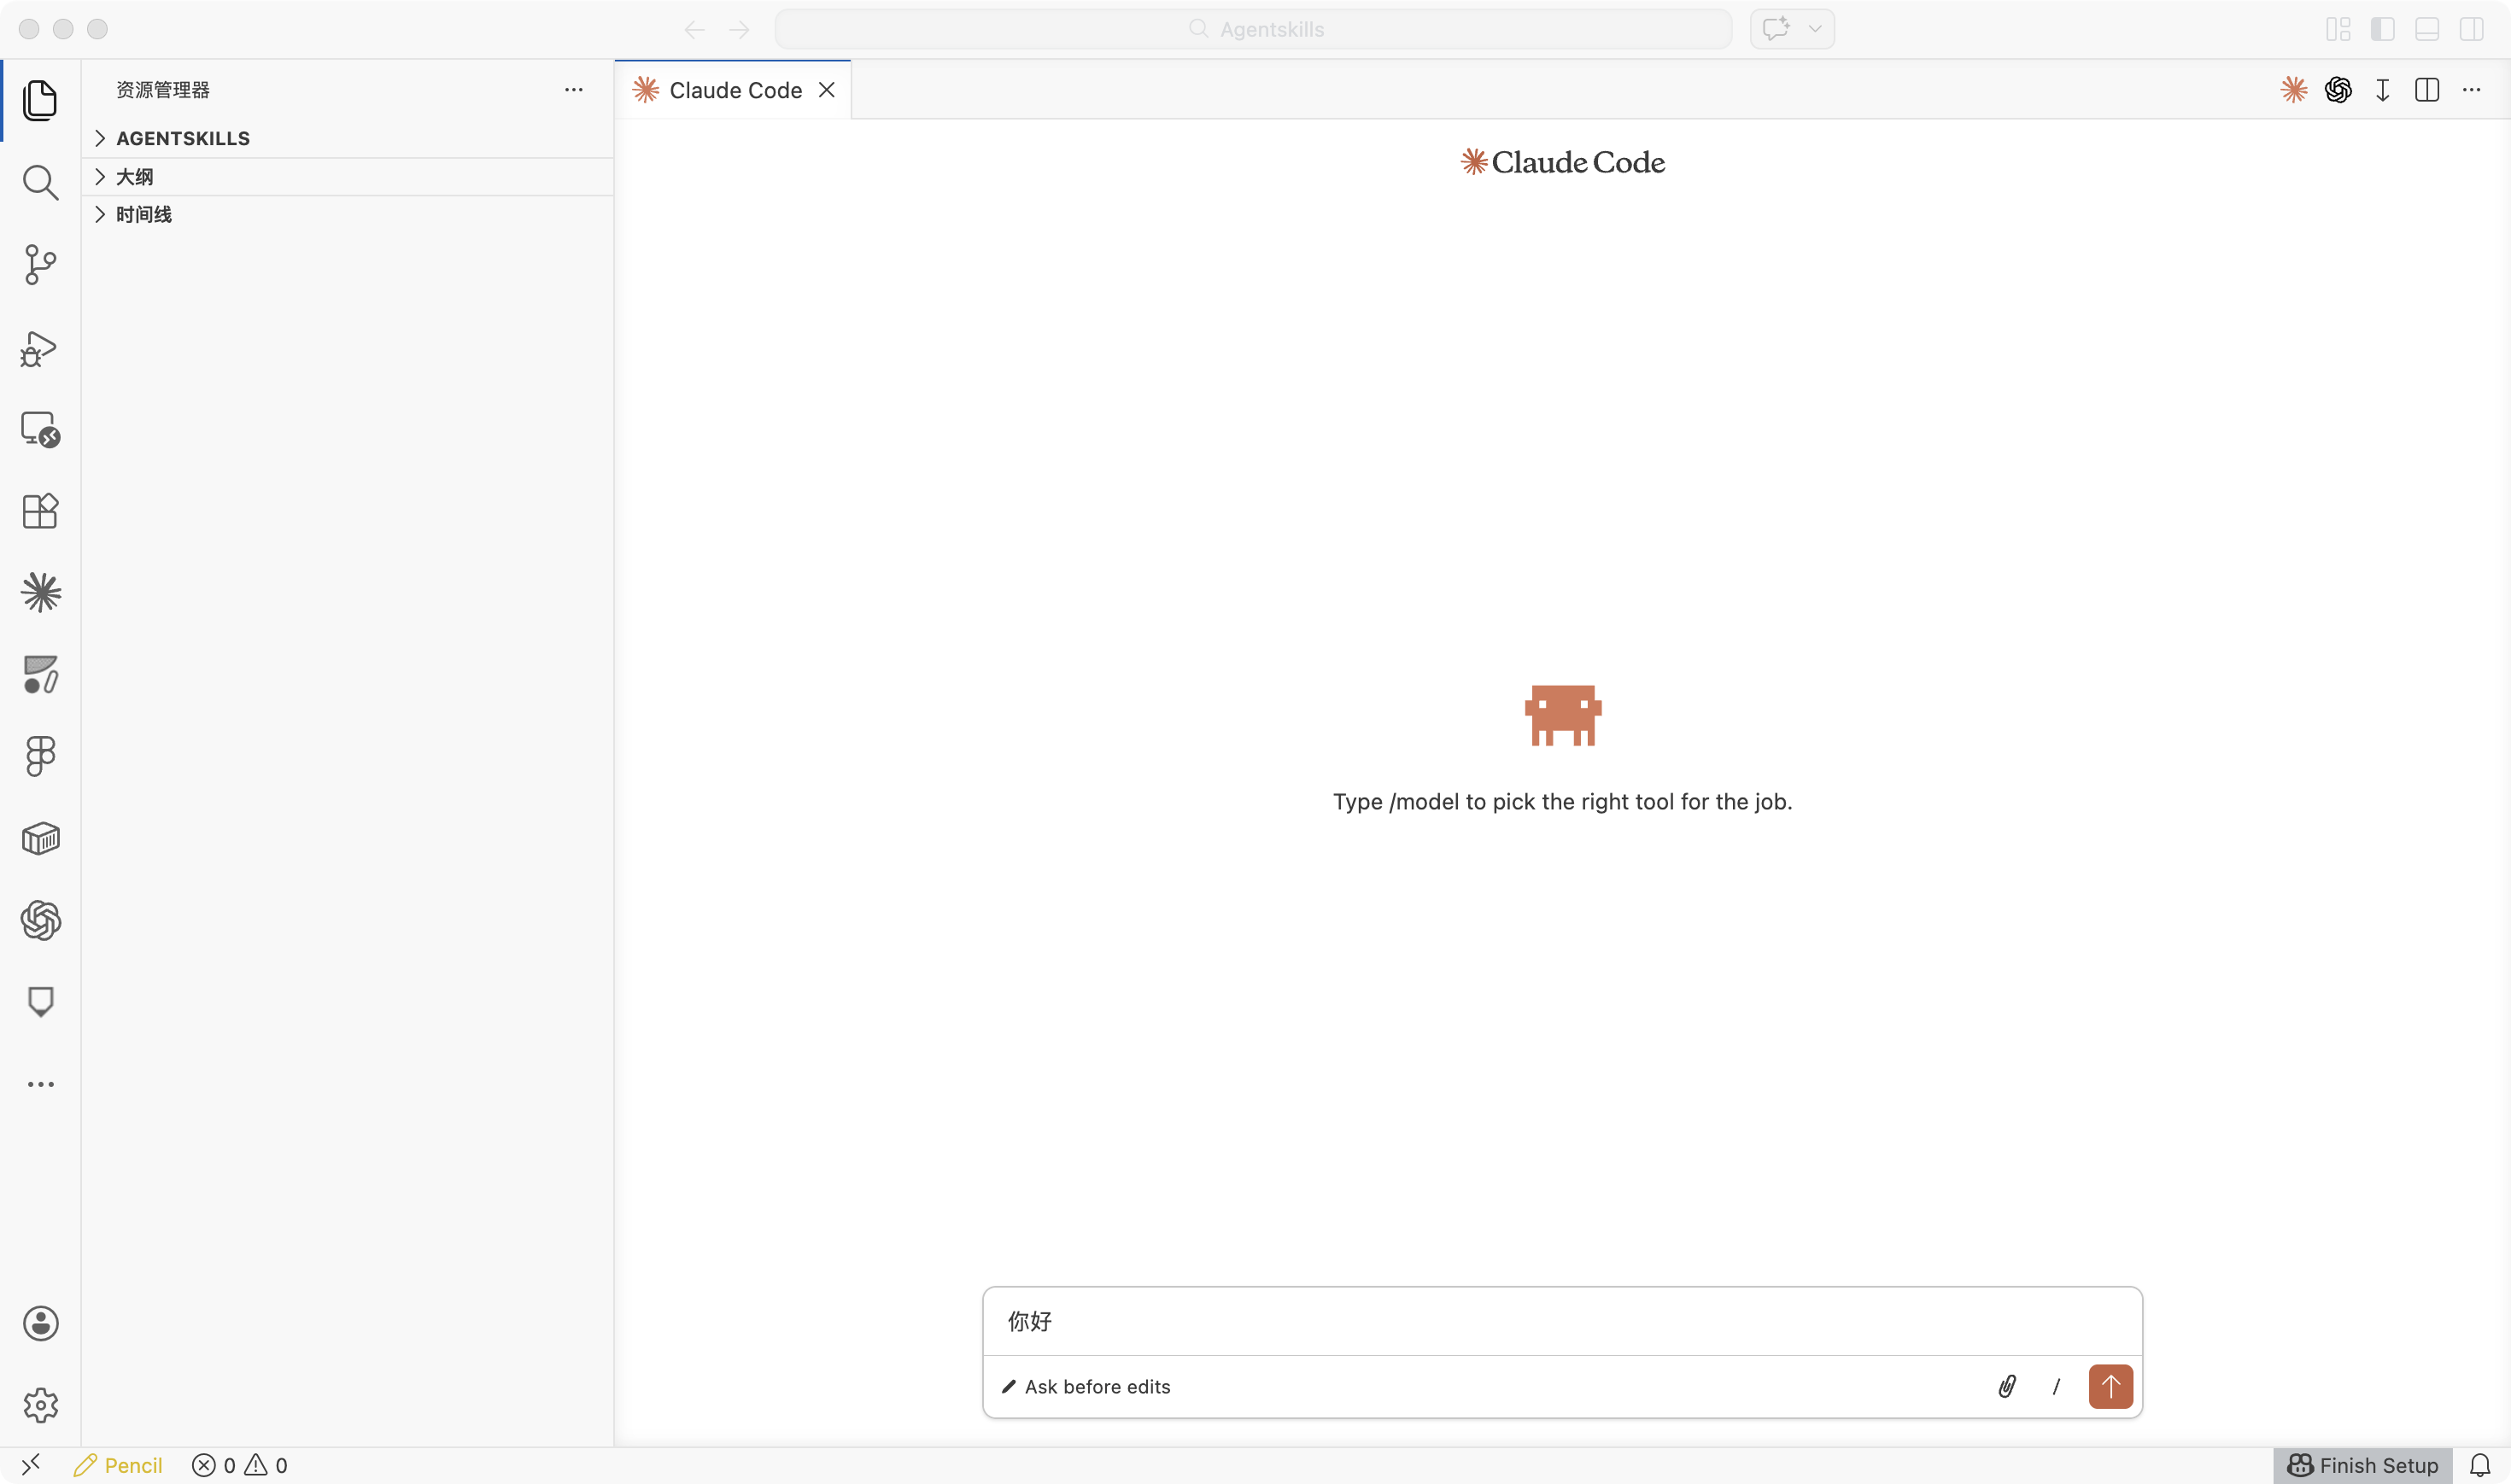Customize layout from the title bar

tap(2338, 29)
